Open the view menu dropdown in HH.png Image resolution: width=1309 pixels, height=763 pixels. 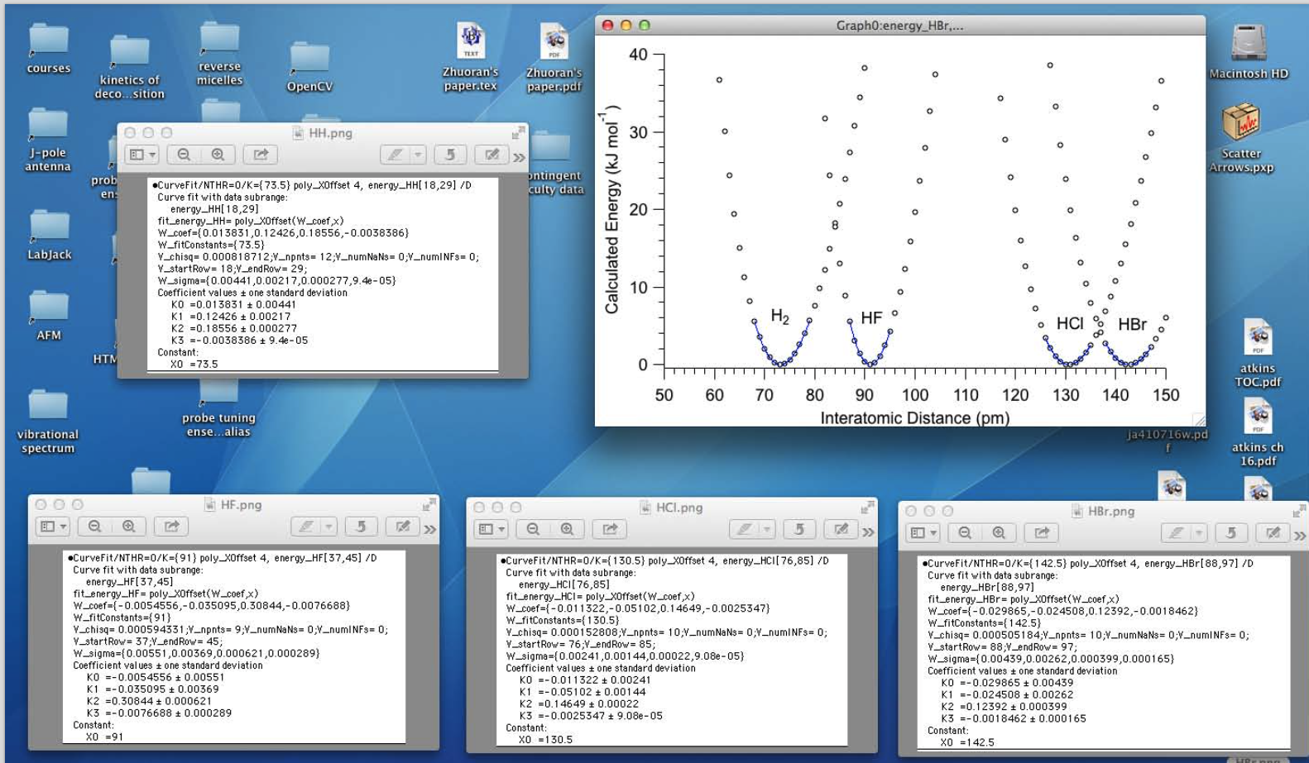(x=142, y=155)
